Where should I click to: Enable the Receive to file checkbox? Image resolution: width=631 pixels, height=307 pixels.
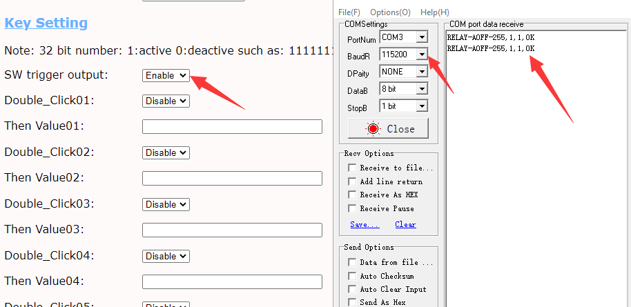coord(353,168)
